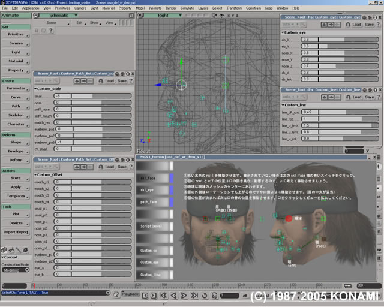Open the Constrain menu
The image size is (384, 307).
point(253,8)
